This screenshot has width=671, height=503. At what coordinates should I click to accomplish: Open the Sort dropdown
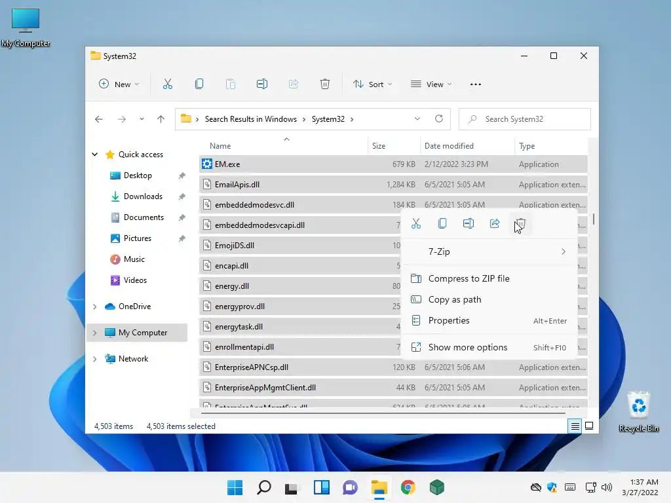(x=372, y=84)
